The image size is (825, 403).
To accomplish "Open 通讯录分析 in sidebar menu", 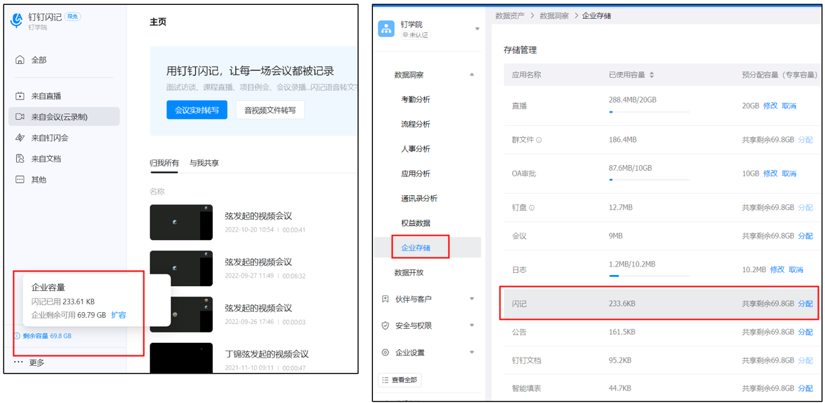I will [419, 198].
